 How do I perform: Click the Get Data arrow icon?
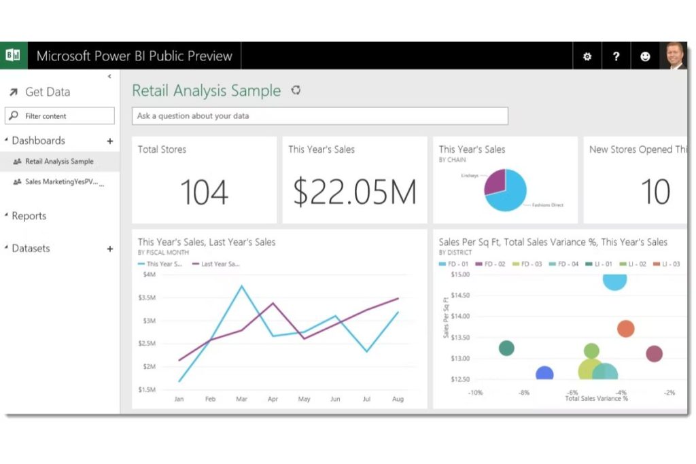click(14, 92)
